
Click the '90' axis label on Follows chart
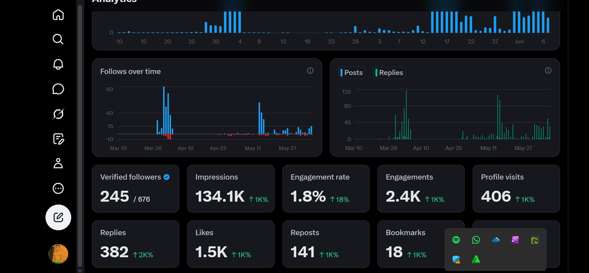click(109, 89)
